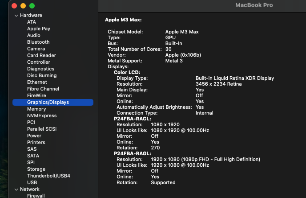Show the Diagnostics entry
306x198 pixels.
(x=40, y=69)
